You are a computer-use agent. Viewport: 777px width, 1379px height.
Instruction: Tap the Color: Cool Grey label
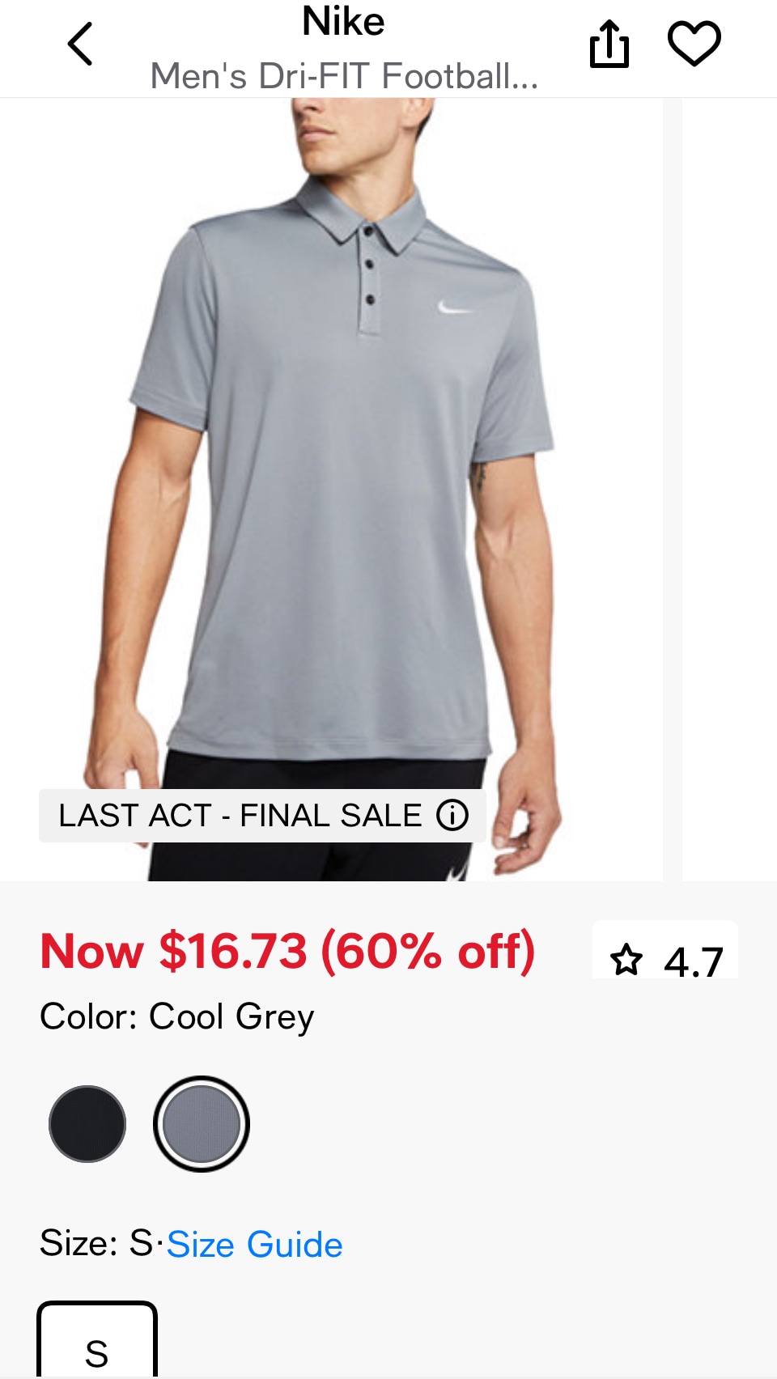177,1016
